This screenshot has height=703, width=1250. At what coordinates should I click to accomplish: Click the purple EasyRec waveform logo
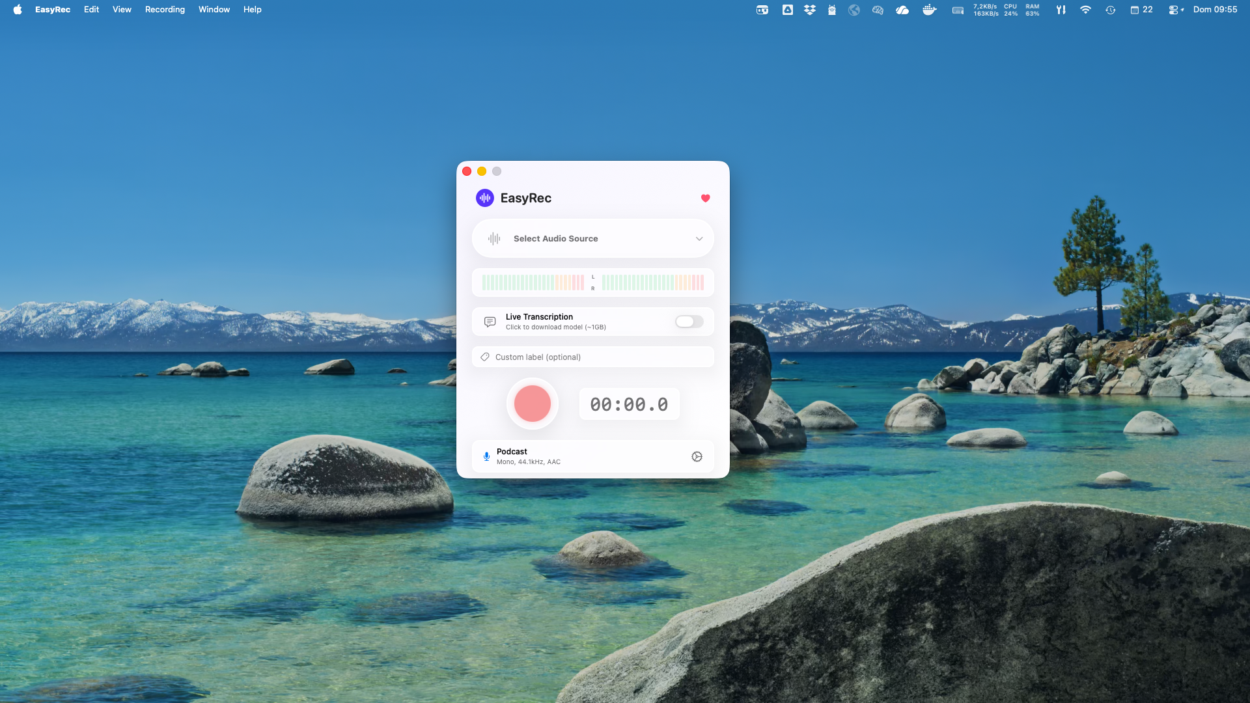[x=485, y=198]
